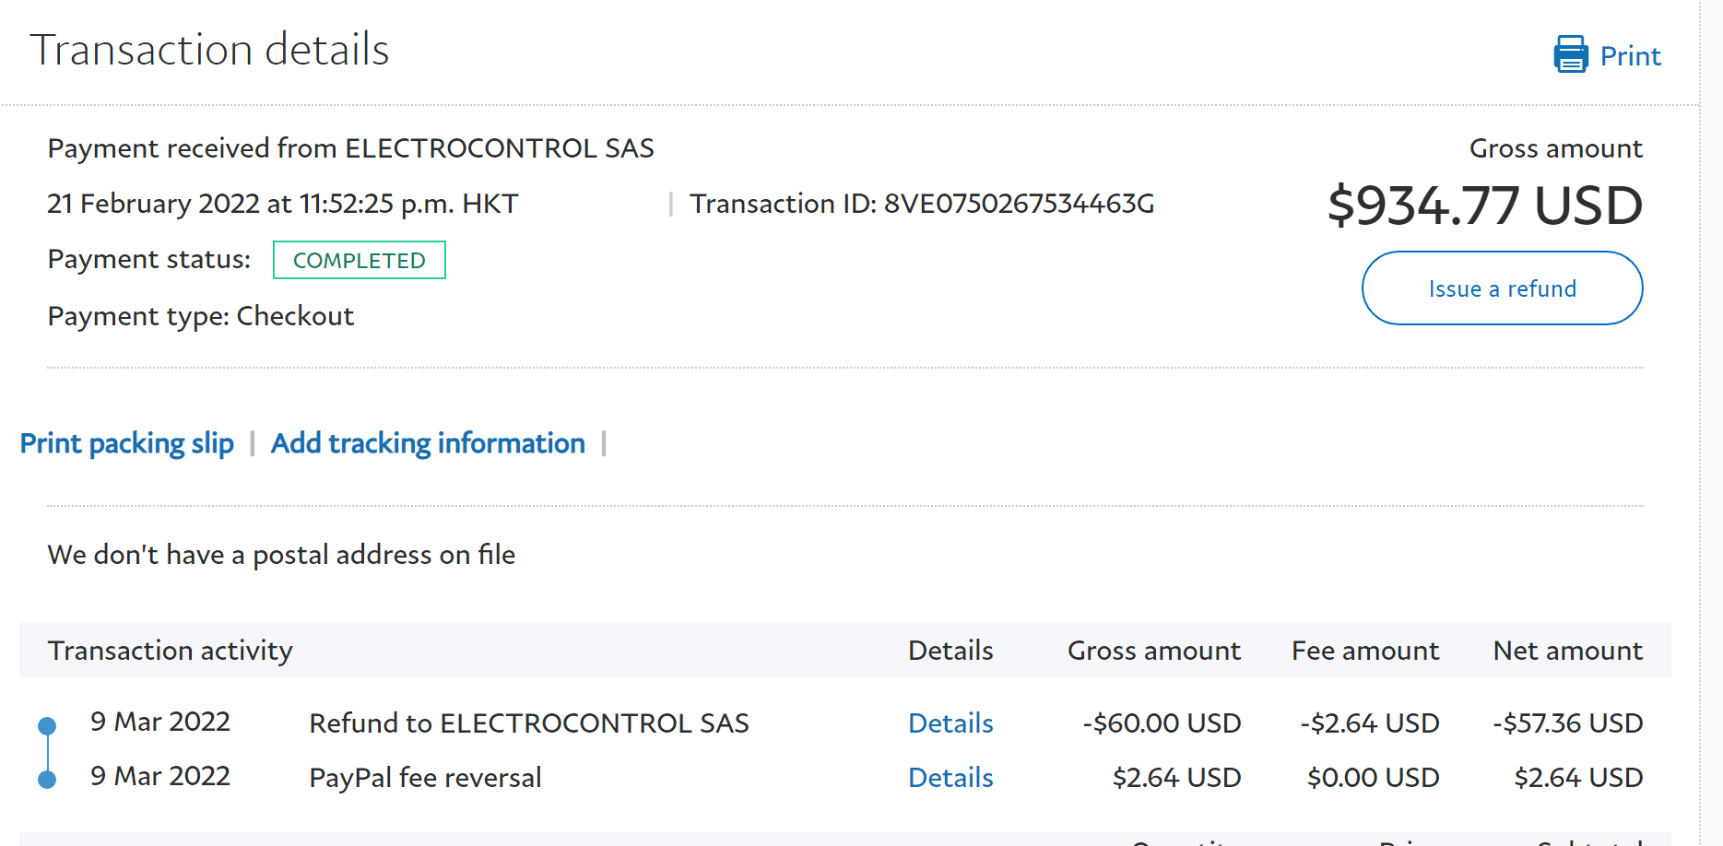Click the Net amount column header
This screenshot has height=846, width=1723.
[1567, 651]
